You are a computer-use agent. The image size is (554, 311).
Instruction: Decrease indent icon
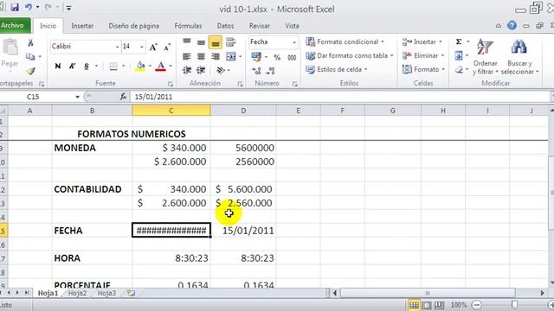point(187,70)
